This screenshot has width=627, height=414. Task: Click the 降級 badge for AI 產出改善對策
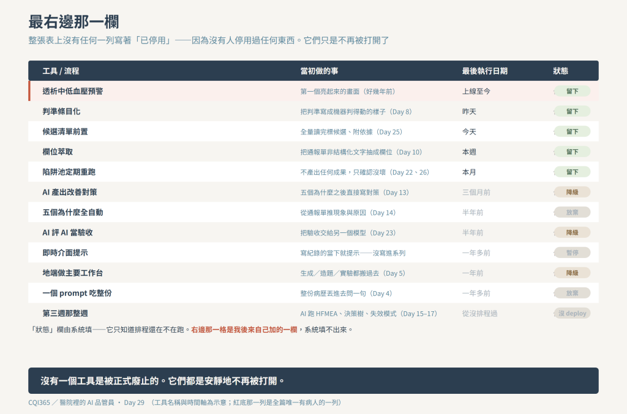pos(572,192)
